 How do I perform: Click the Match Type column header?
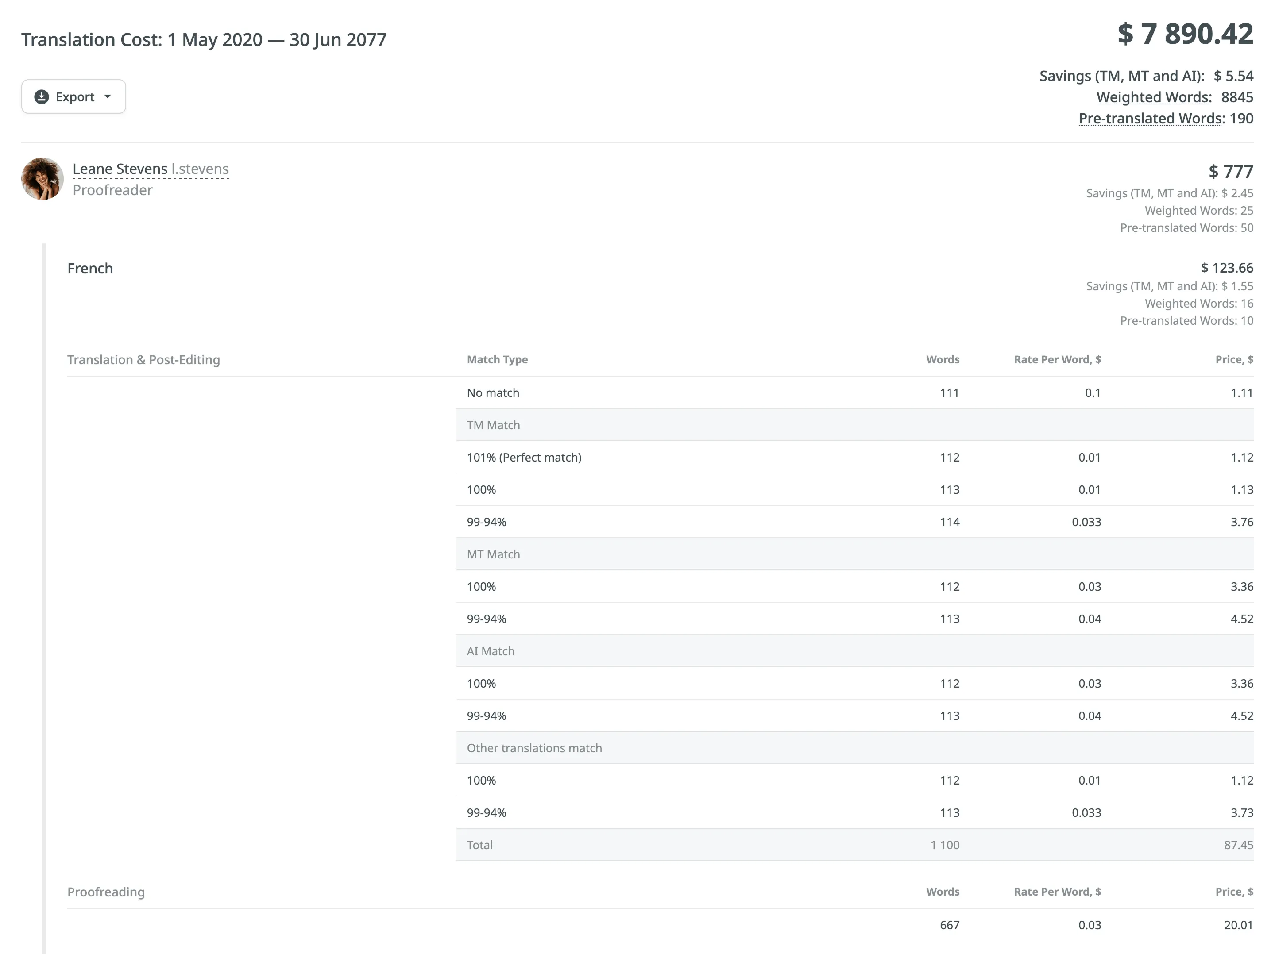coord(497,359)
